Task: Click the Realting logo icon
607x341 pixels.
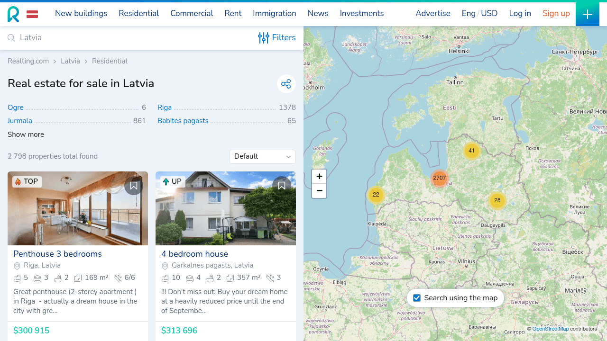Action: coord(13,14)
